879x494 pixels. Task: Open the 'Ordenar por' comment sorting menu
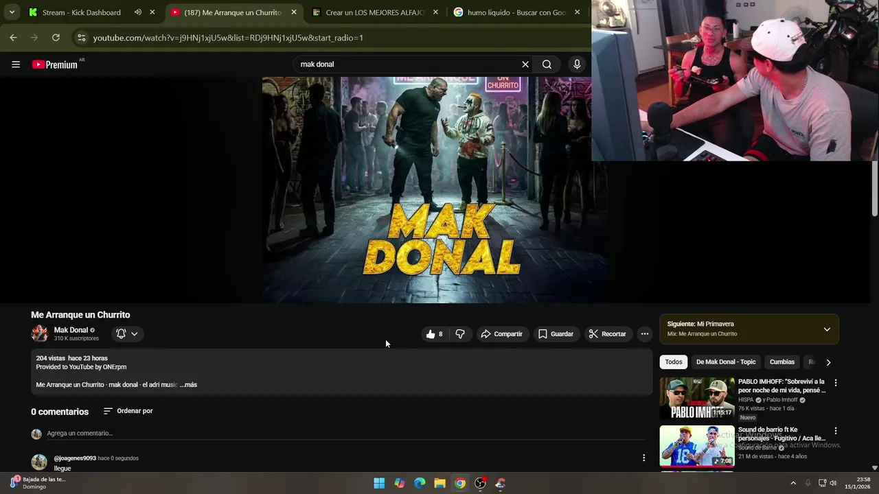128,411
